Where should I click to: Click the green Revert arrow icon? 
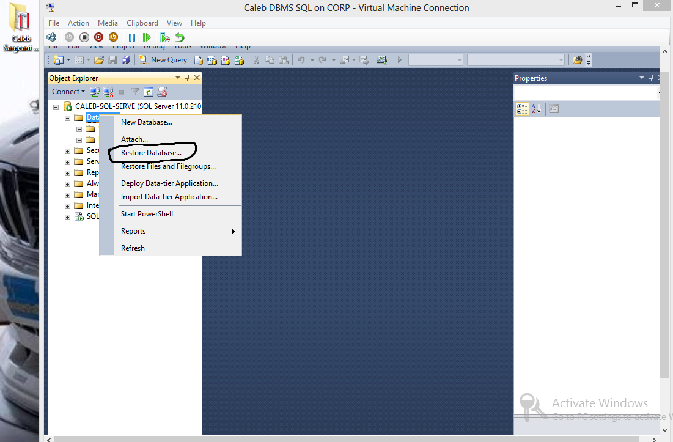(180, 37)
